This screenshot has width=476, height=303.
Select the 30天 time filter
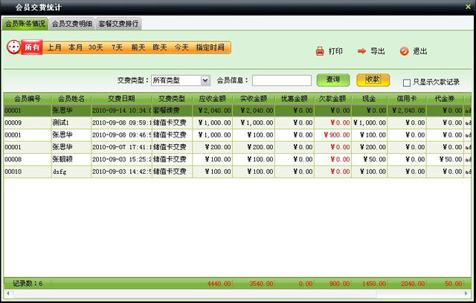(96, 47)
